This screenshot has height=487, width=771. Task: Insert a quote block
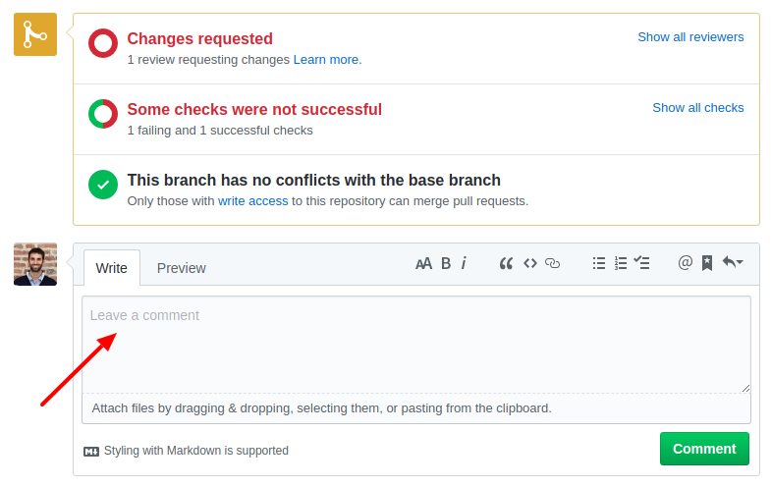pyautogui.click(x=506, y=264)
